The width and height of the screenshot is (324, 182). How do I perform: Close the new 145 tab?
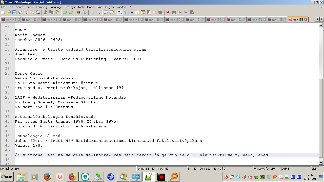pos(80,20)
